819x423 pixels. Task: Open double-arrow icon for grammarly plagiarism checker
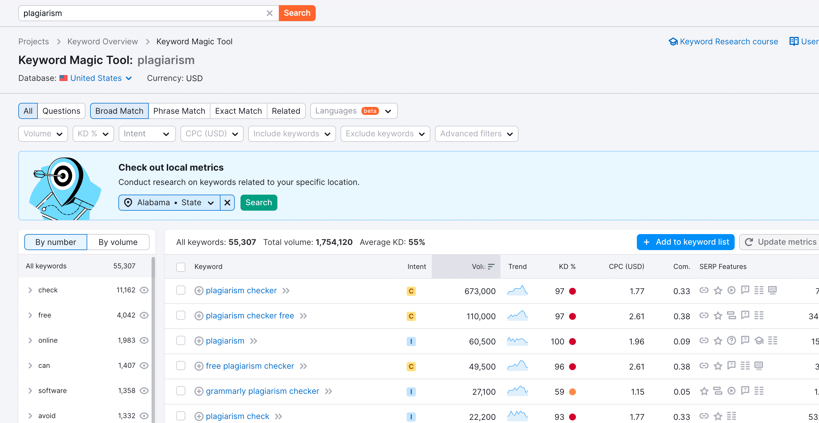point(328,391)
